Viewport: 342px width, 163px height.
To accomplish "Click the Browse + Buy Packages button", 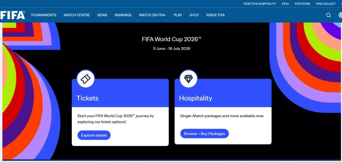I will (x=204, y=133).
